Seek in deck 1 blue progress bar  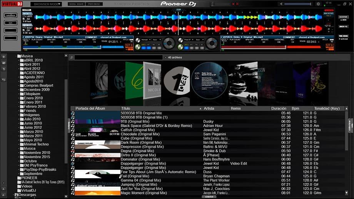73,47
